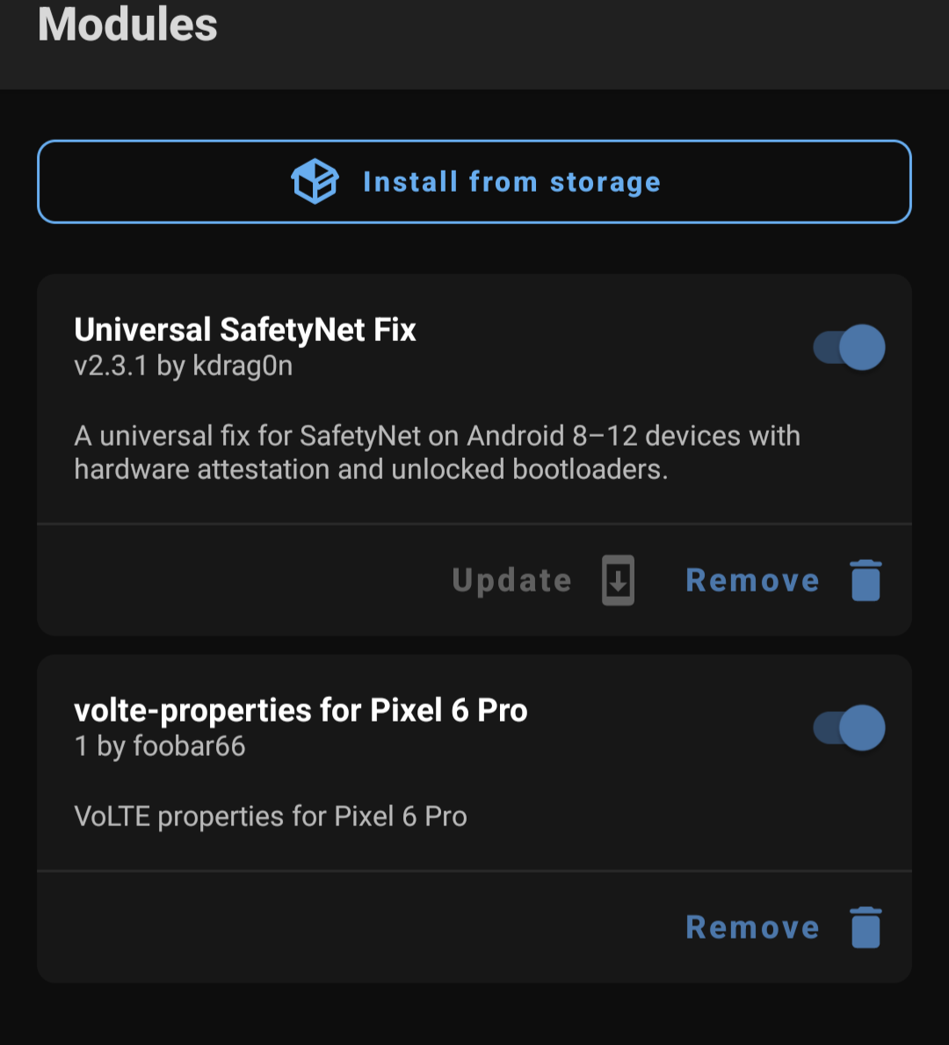
Task: Select the volte-properties for Pixel 6 Pro title
Action: point(301,710)
